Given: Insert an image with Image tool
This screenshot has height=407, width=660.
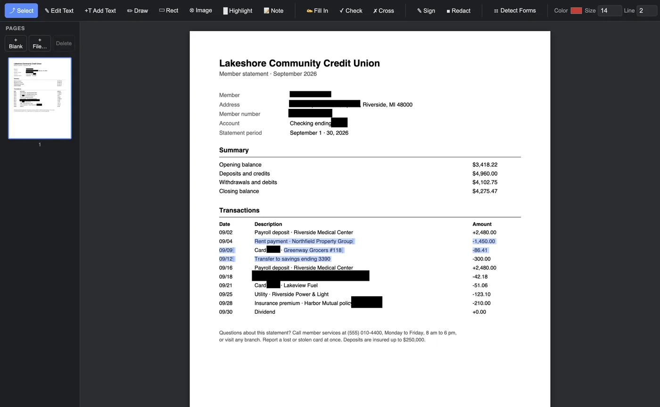Looking at the screenshot, I should (201, 10).
